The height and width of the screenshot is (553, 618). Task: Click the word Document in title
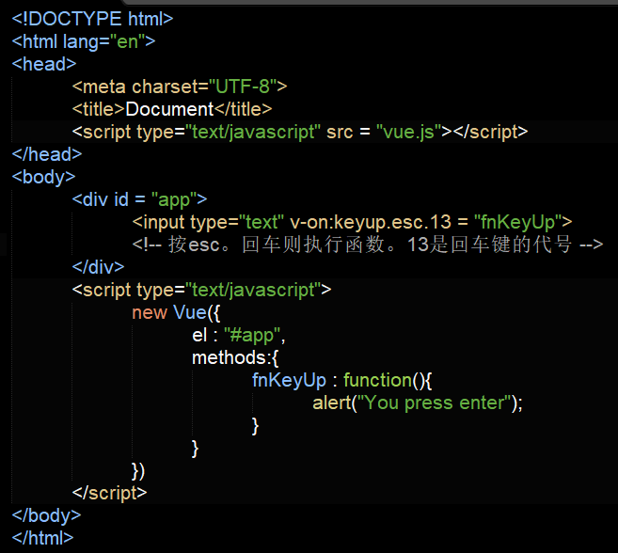click(169, 109)
